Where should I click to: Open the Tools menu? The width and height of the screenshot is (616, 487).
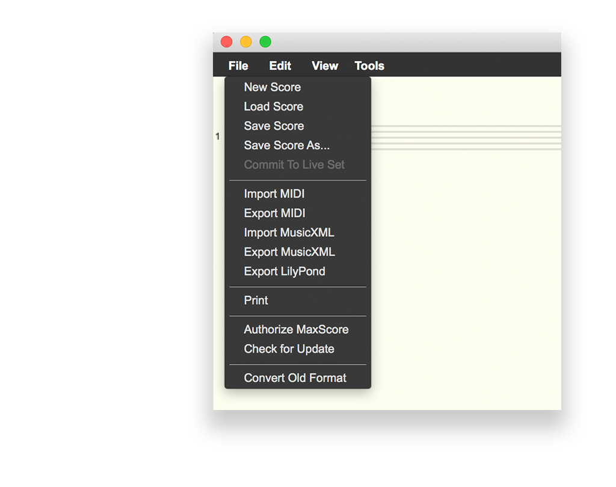369,66
